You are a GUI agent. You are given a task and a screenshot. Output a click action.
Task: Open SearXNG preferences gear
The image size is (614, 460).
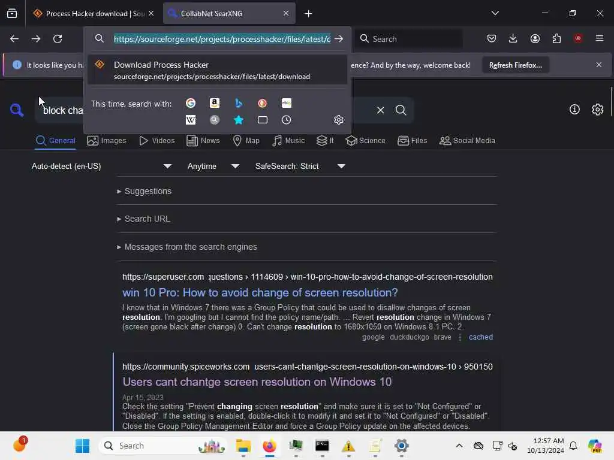tap(598, 110)
